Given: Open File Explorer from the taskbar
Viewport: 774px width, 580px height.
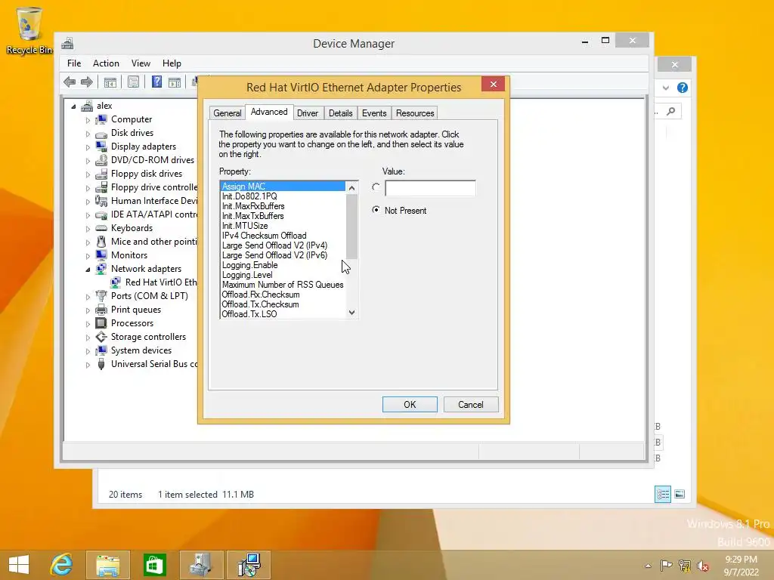Looking at the screenshot, I should pos(107,565).
